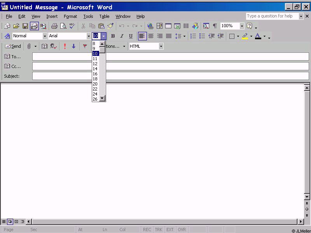The width and height of the screenshot is (311, 233).
Task: Open the Format menu
Action: (70, 16)
